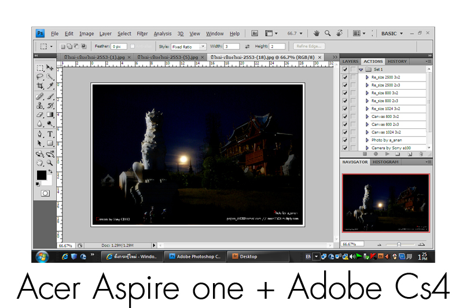Toggle checkbox for Re_size 2500 3x2 action

pyautogui.click(x=345, y=77)
